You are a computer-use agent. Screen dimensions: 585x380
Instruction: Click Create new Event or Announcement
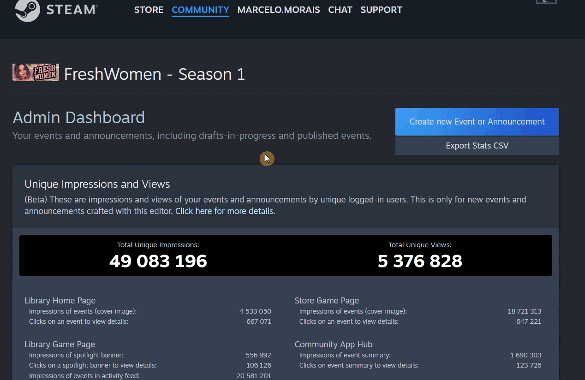[477, 122]
